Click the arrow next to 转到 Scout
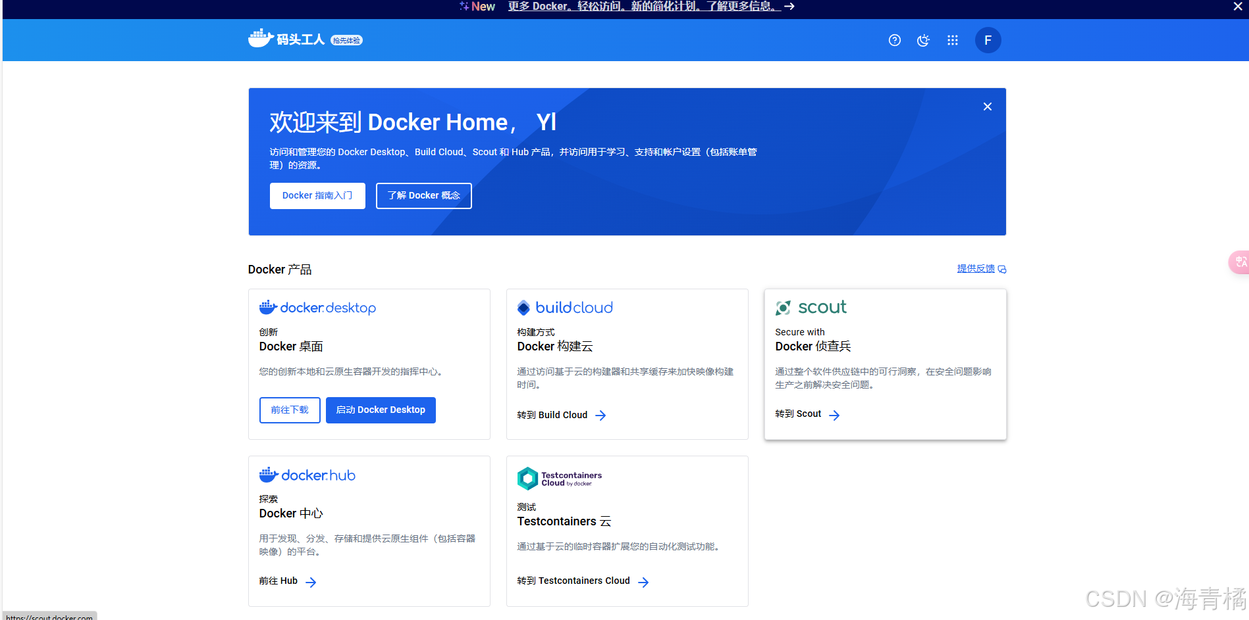 tap(834, 416)
